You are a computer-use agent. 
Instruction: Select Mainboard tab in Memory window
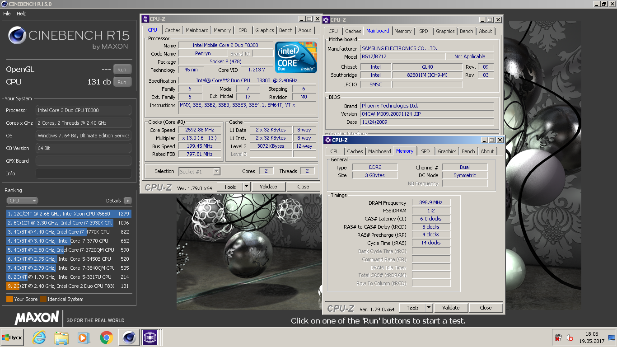click(x=380, y=151)
